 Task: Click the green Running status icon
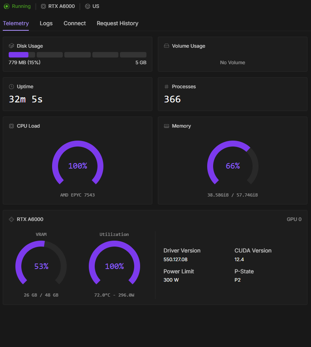click(7, 6)
